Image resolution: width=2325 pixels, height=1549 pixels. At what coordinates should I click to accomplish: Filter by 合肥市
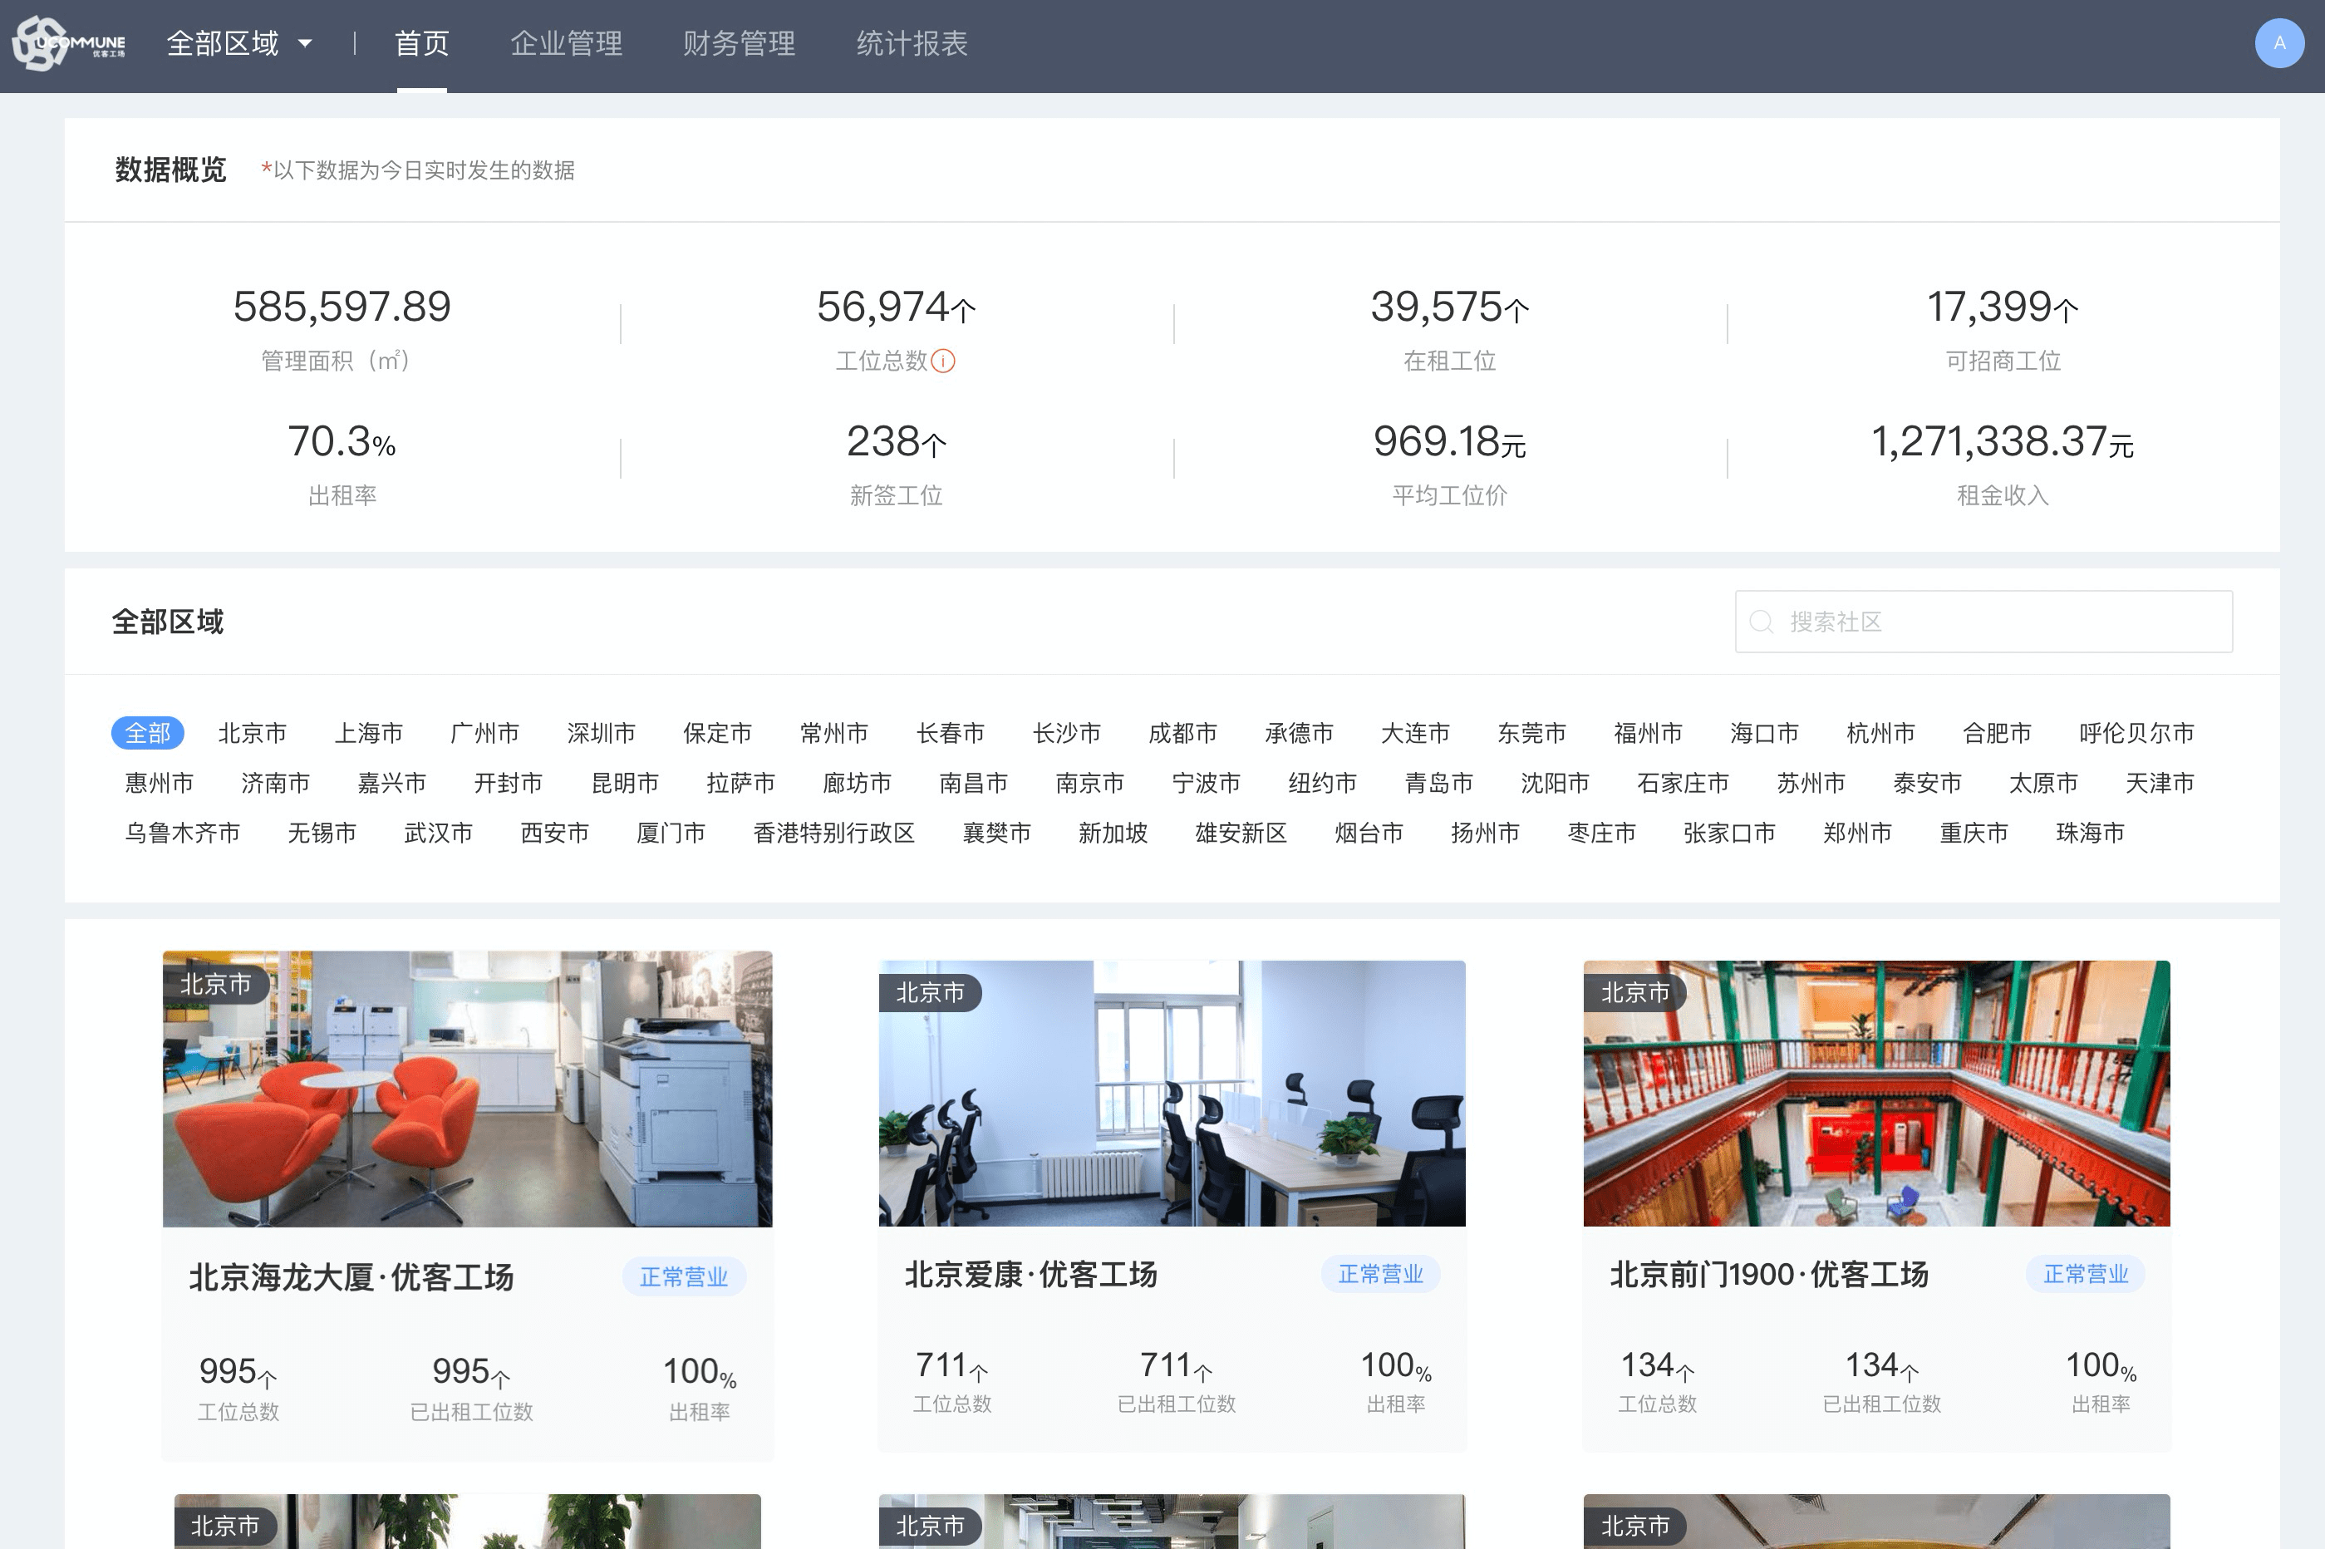pos(1997,733)
